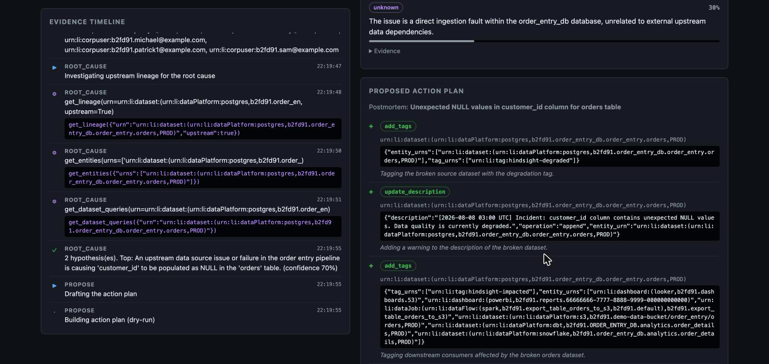
Task: Click the timestamp 22:19:48
Action: (x=329, y=92)
